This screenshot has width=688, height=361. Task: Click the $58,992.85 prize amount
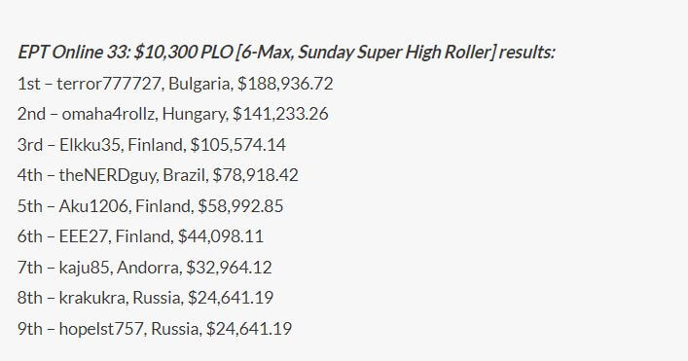pyautogui.click(x=240, y=205)
